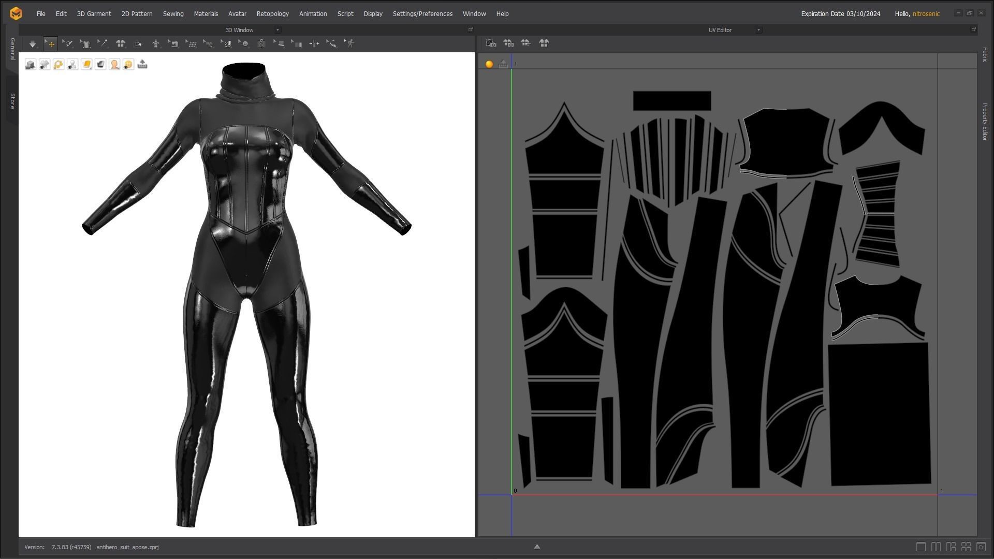Click the UV snapshot grid camera icon
Viewport: 994px width, 559px height.
pyautogui.click(x=491, y=43)
